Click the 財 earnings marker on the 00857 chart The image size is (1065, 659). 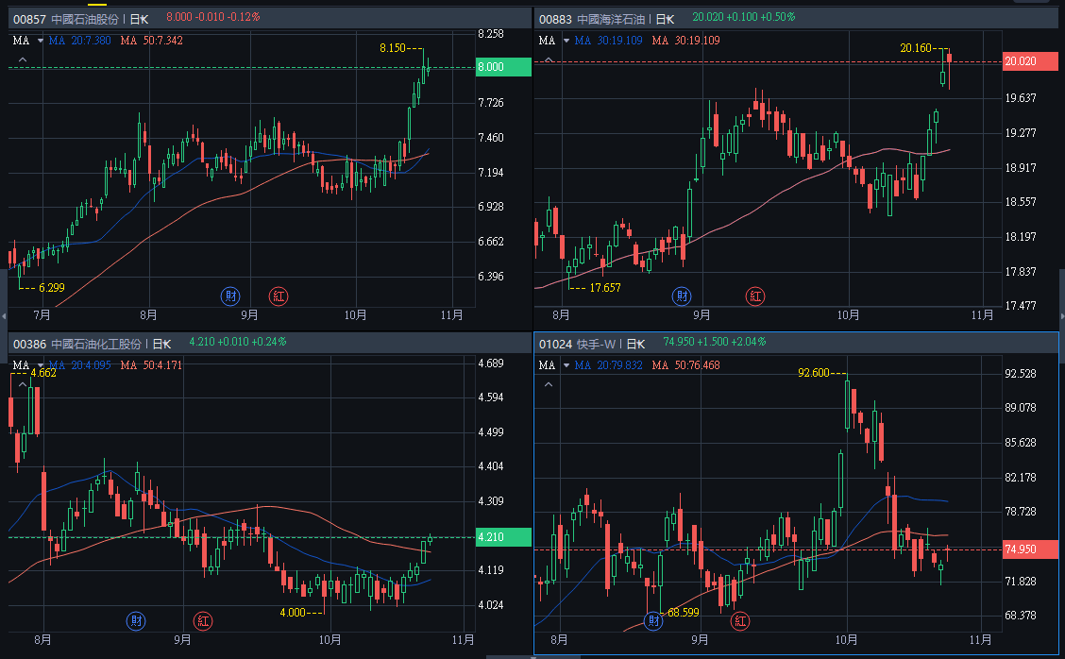coord(231,296)
